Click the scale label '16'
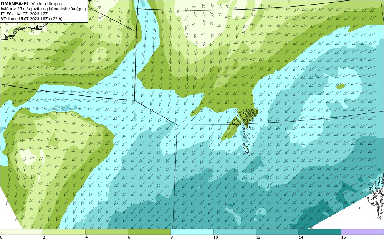 click(343, 237)
